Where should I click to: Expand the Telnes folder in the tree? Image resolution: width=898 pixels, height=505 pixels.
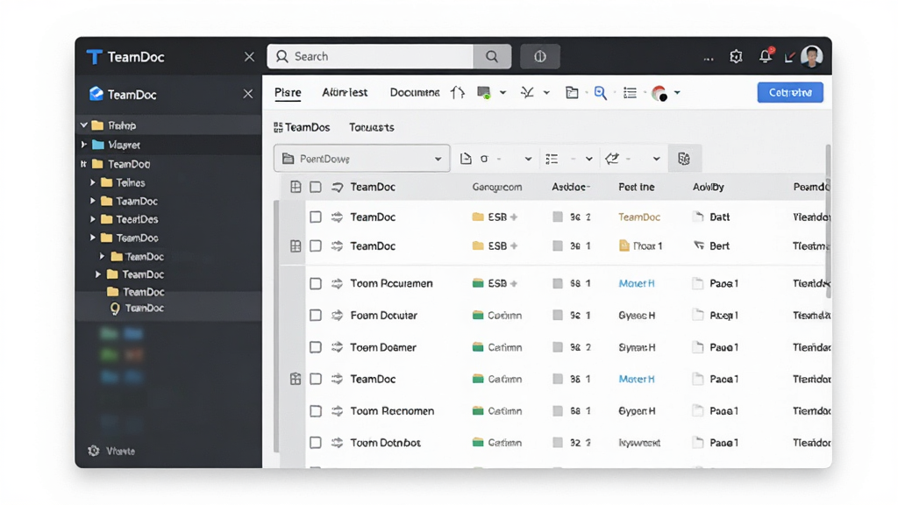pos(93,182)
